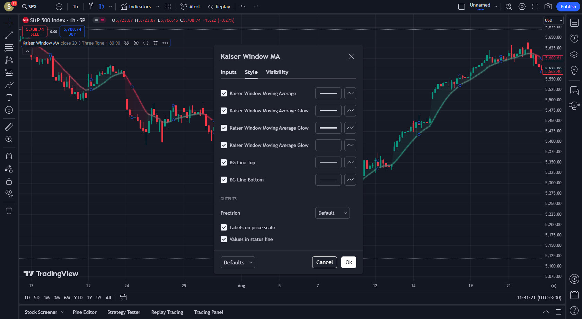Toggle Values in status line checkbox
The width and height of the screenshot is (582, 319).
coord(224,239)
